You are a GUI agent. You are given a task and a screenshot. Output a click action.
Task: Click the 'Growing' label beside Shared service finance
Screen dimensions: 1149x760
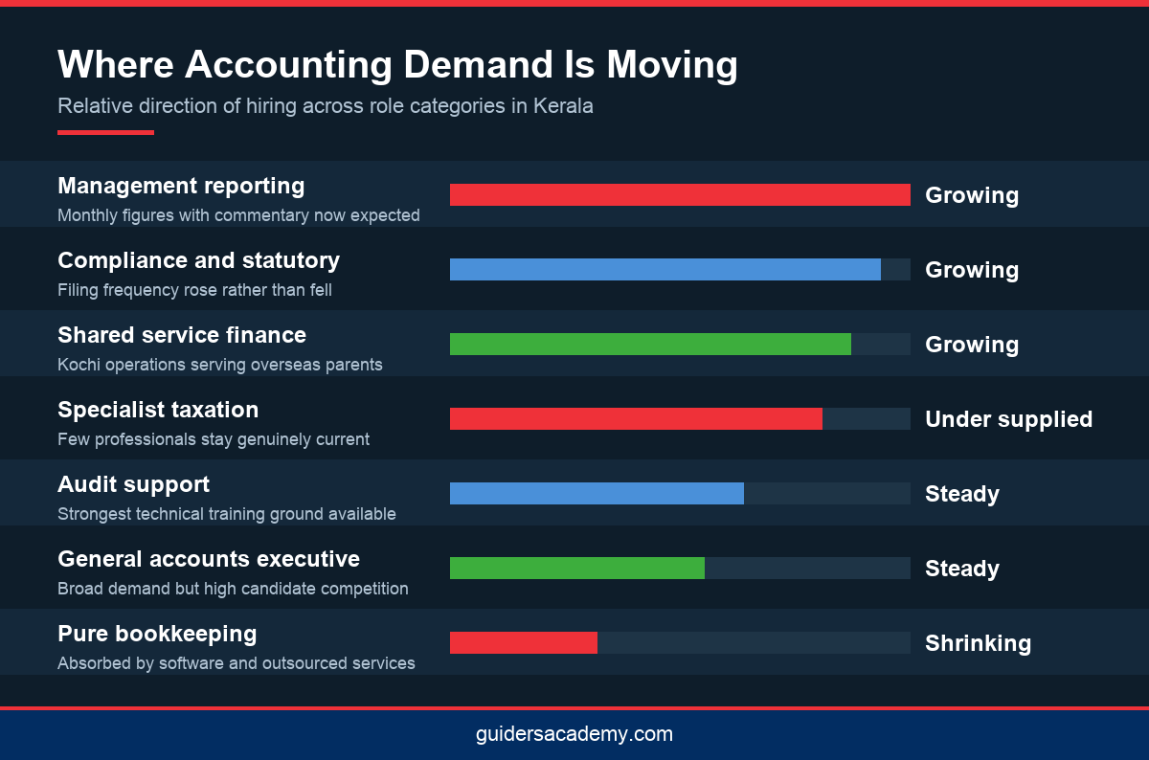[972, 345]
